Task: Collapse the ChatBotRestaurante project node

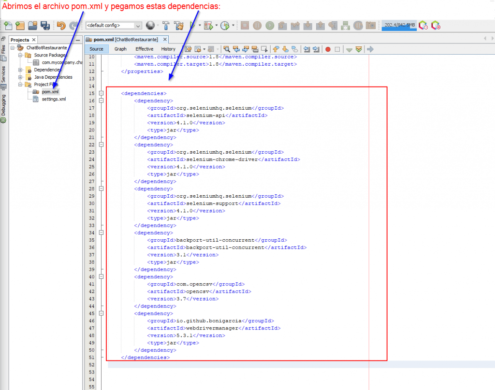Action: click(x=13, y=48)
